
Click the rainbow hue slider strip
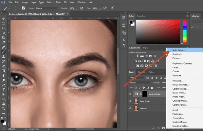tap(185, 32)
